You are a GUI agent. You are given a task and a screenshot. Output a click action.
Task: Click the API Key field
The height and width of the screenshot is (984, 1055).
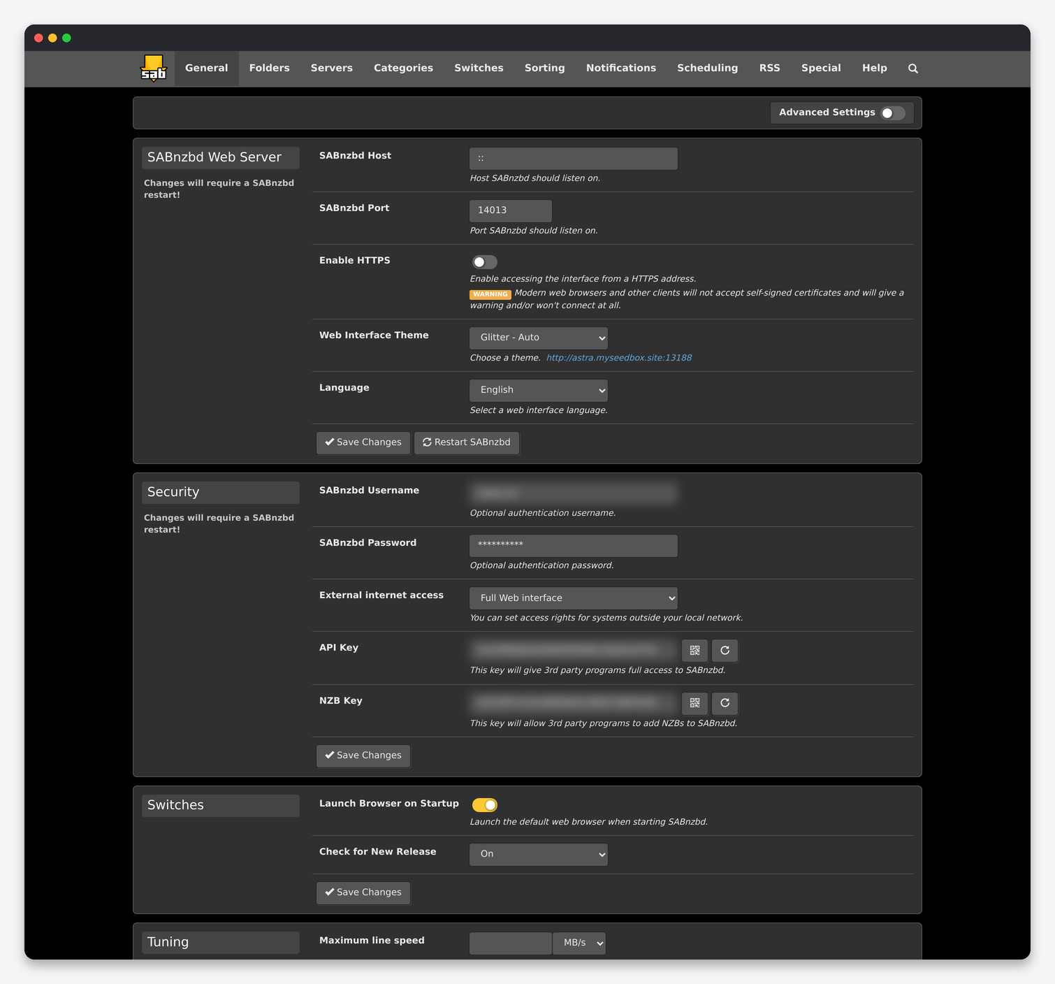pyautogui.click(x=574, y=651)
